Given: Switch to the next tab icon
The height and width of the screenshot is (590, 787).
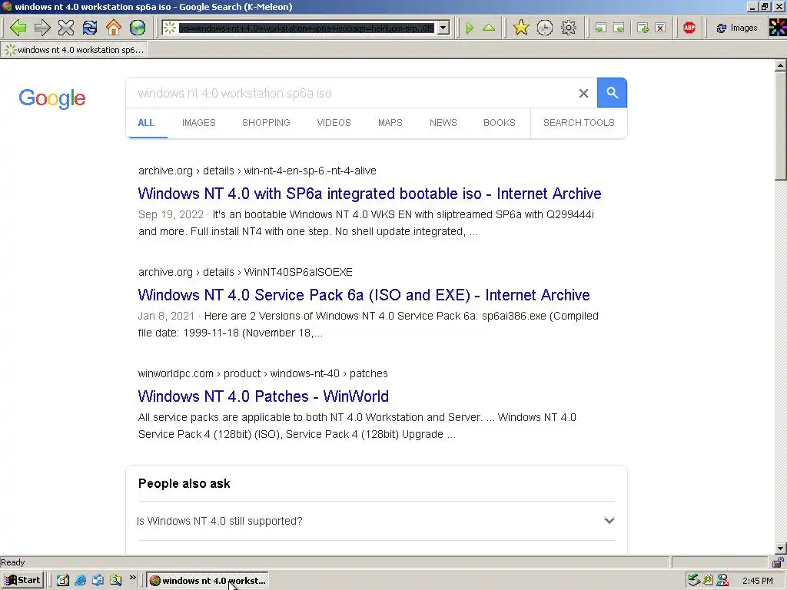Looking at the screenshot, I should pyautogui.click(x=619, y=28).
